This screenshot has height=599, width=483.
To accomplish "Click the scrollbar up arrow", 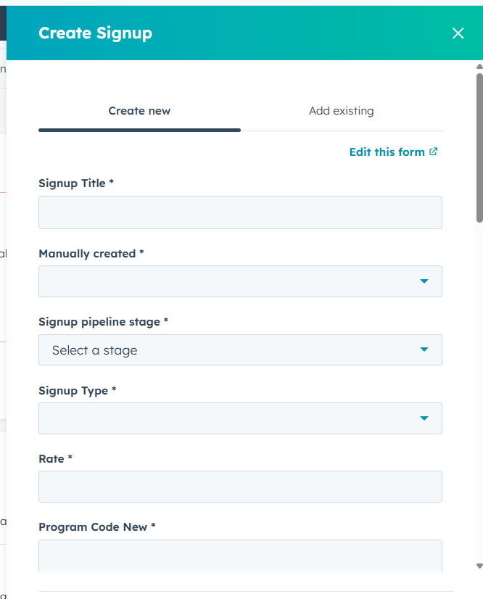I will click(x=479, y=67).
